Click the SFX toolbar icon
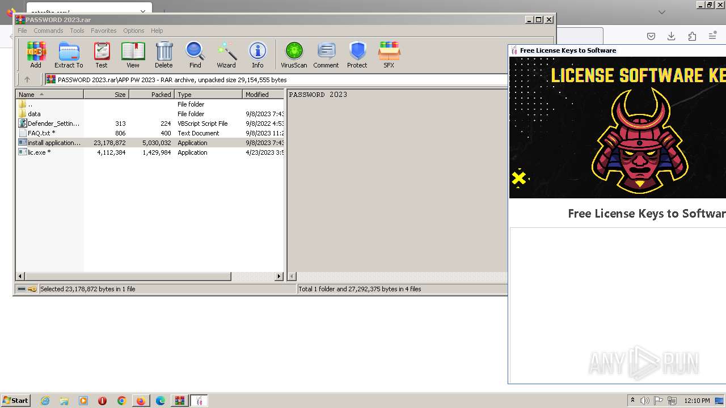The image size is (726, 408). (389, 55)
